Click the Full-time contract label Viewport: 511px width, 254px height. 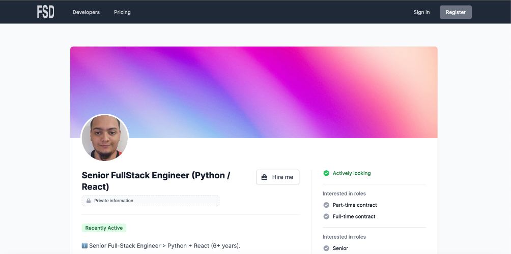354,216
